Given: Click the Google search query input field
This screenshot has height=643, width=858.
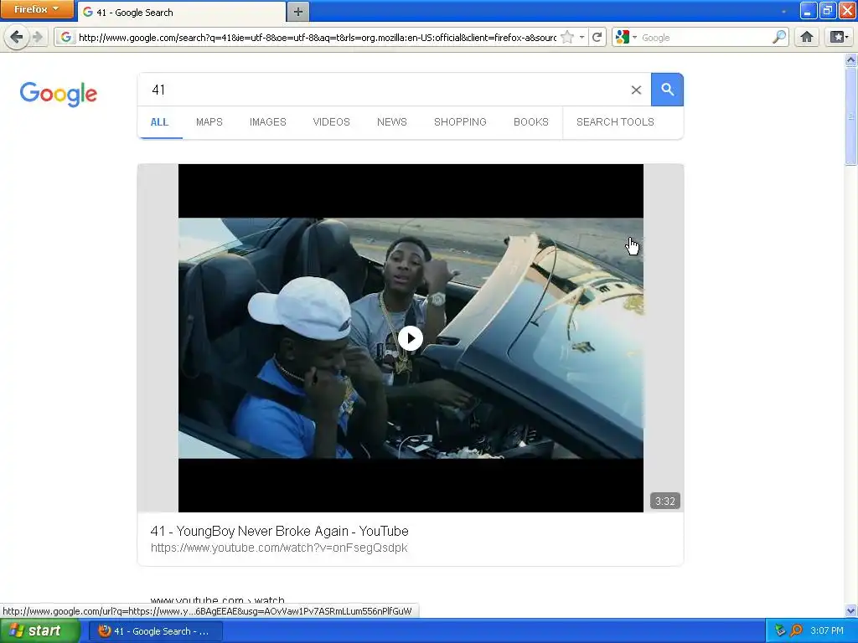Looking at the screenshot, I should point(383,90).
